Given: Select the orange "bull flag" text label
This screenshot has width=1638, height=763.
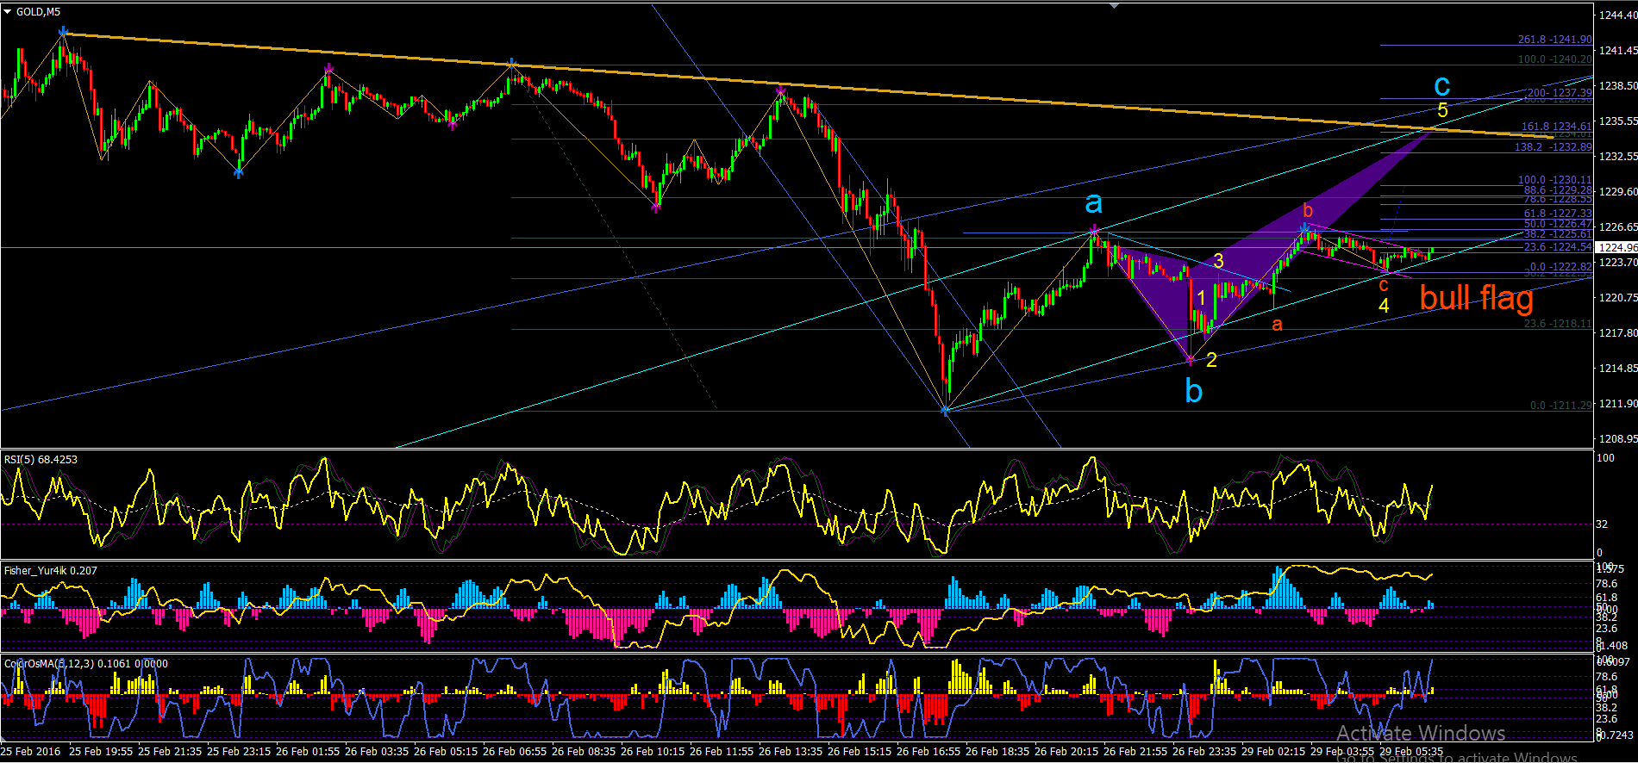Looking at the screenshot, I should (x=1477, y=298).
